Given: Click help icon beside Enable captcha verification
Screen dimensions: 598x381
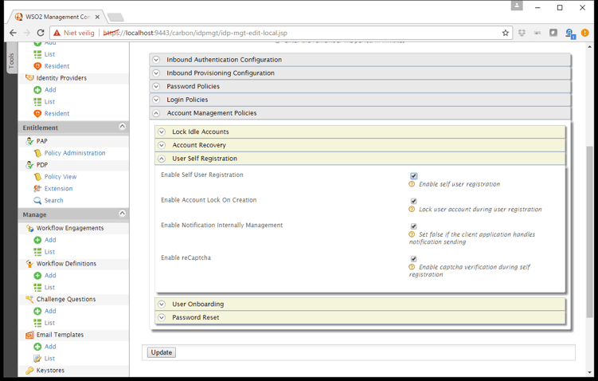Looking at the screenshot, I should tap(412, 267).
